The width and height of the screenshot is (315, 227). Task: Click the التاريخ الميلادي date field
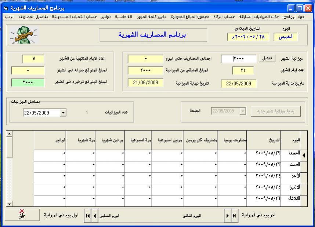tap(248, 37)
